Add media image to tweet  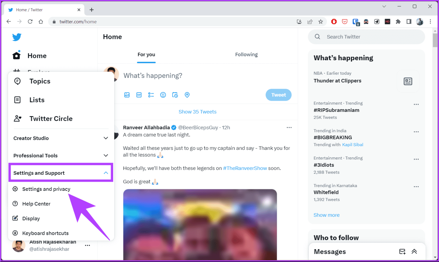[x=127, y=95]
